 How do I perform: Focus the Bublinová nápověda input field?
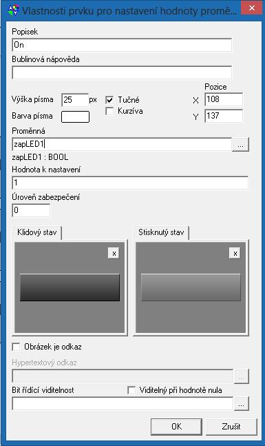point(122,72)
